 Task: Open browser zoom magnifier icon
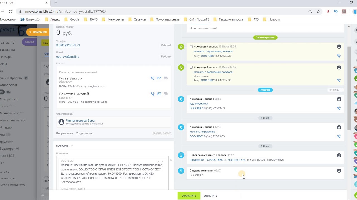click(x=310, y=12)
